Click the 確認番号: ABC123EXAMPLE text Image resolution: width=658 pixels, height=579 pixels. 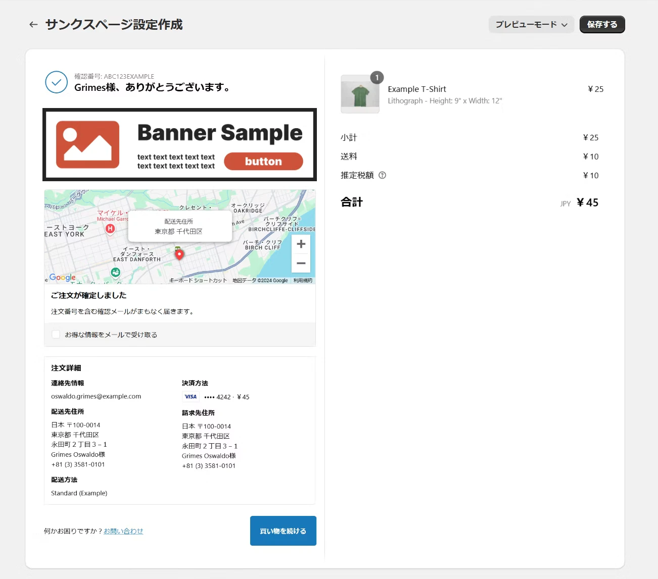click(114, 76)
